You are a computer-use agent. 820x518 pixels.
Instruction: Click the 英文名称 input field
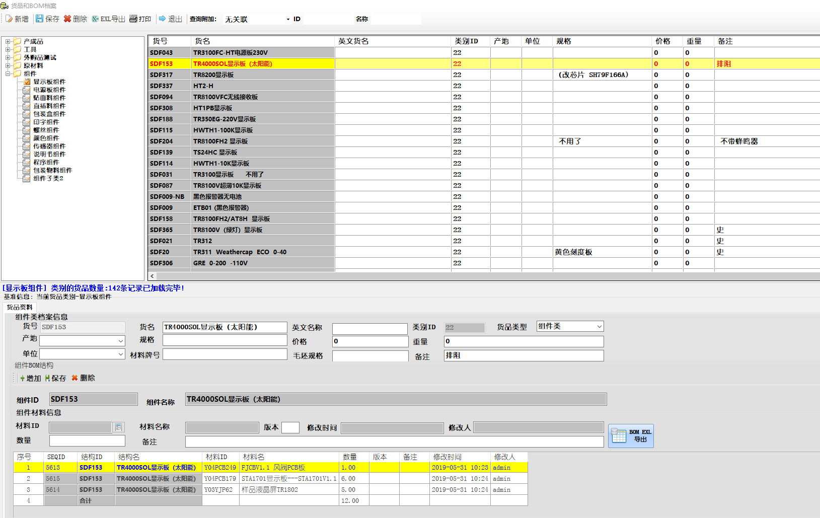click(369, 329)
